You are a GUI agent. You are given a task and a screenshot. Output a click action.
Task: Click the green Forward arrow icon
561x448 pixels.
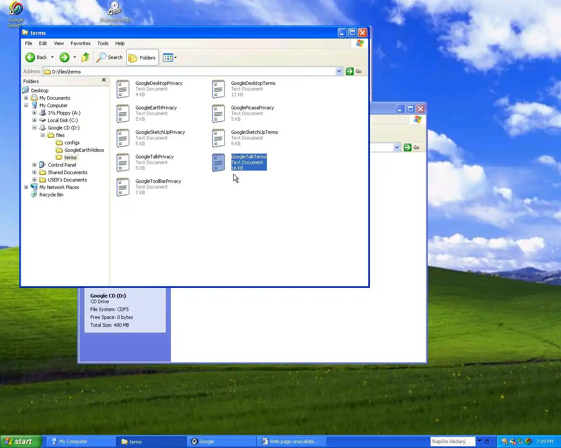tap(64, 57)
